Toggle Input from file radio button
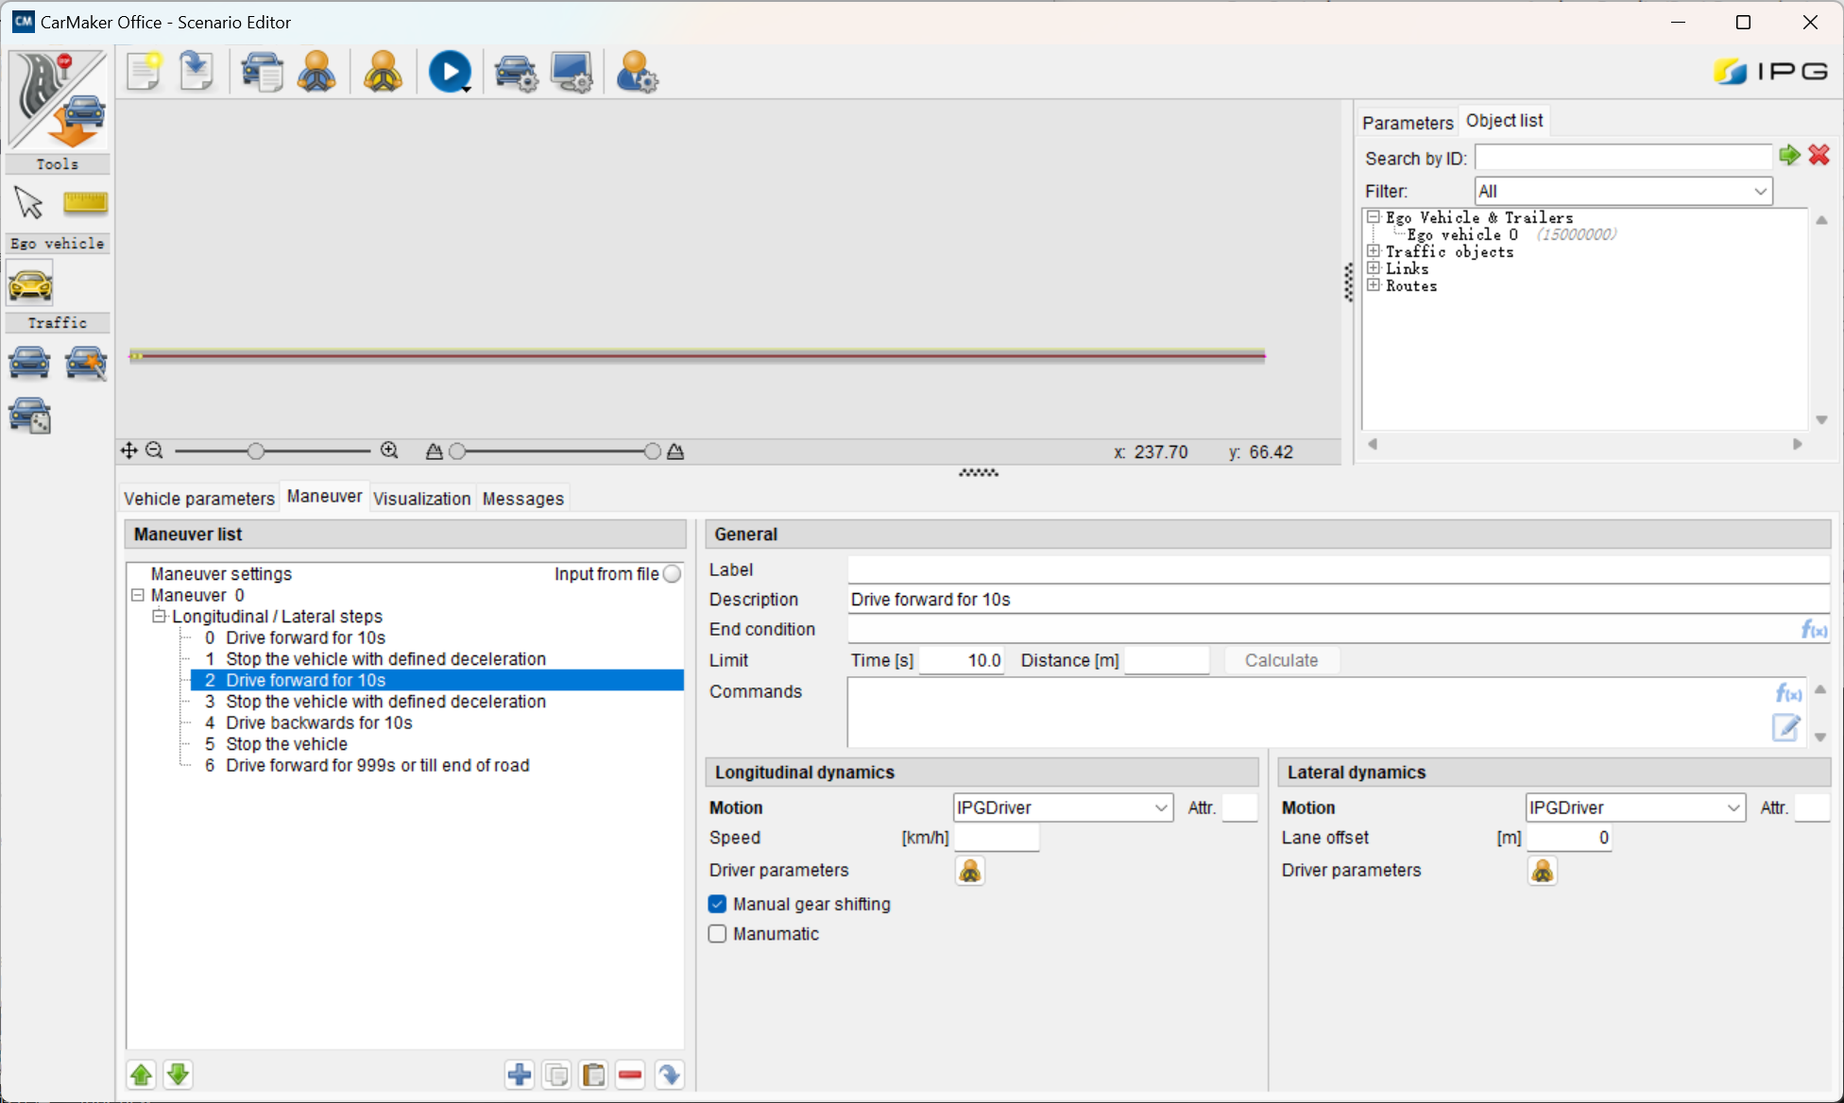1844x1103 pixels. coord(672,574)
